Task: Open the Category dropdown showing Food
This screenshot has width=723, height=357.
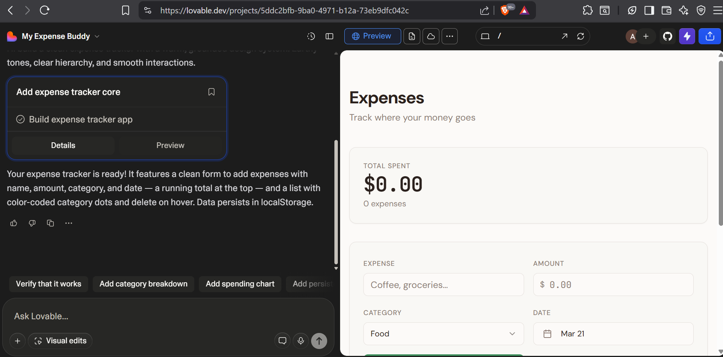Action: [x=443, y=333]
